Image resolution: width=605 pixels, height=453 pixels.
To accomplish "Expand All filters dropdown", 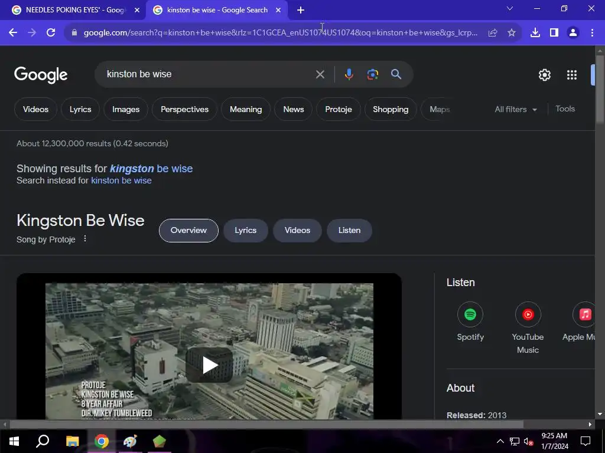I will coord(516,109).
